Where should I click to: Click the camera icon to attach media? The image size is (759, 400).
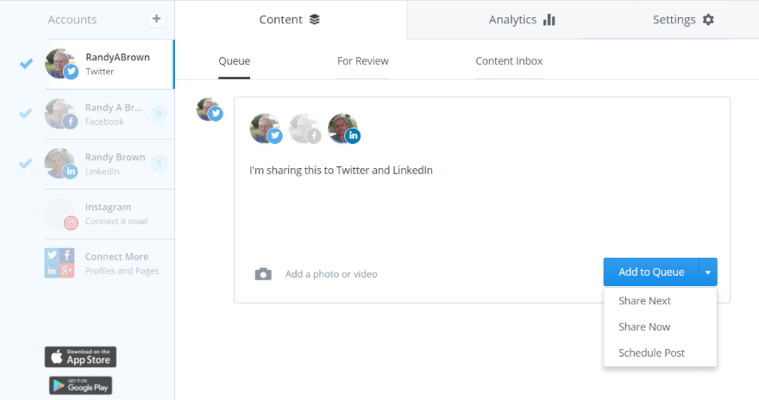263,274
